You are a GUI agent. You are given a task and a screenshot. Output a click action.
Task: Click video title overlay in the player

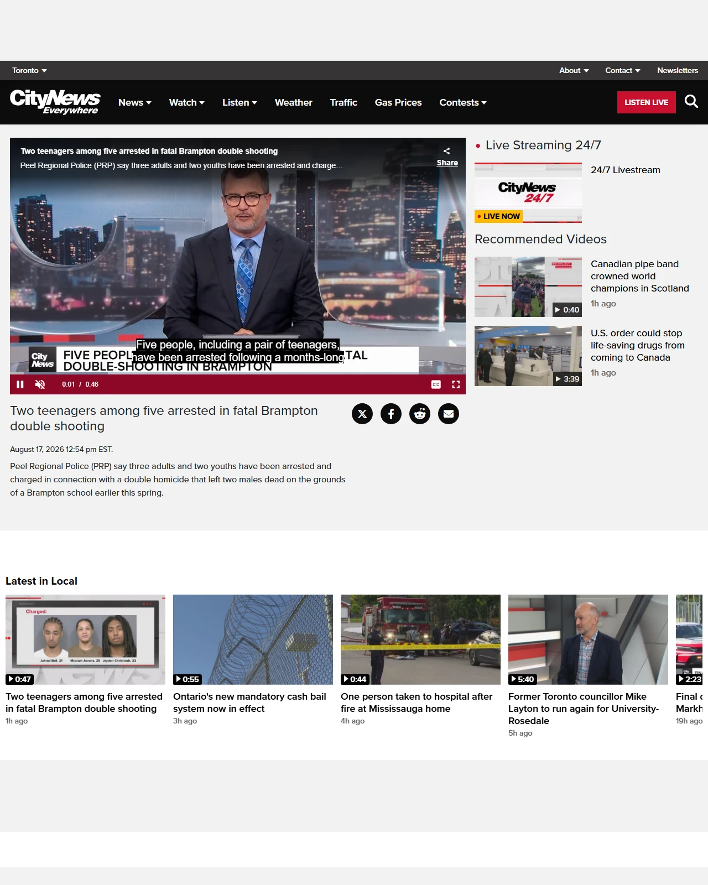pos(149,151)
